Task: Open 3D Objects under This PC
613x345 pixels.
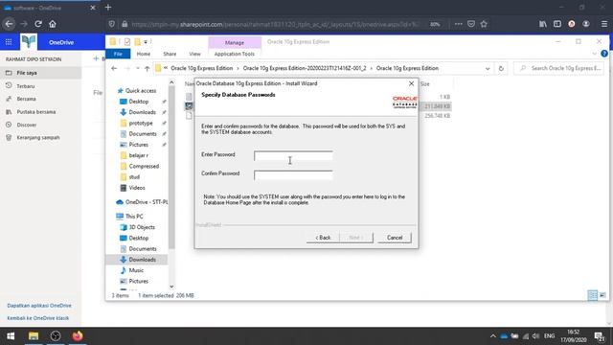Action: [142, 227]
